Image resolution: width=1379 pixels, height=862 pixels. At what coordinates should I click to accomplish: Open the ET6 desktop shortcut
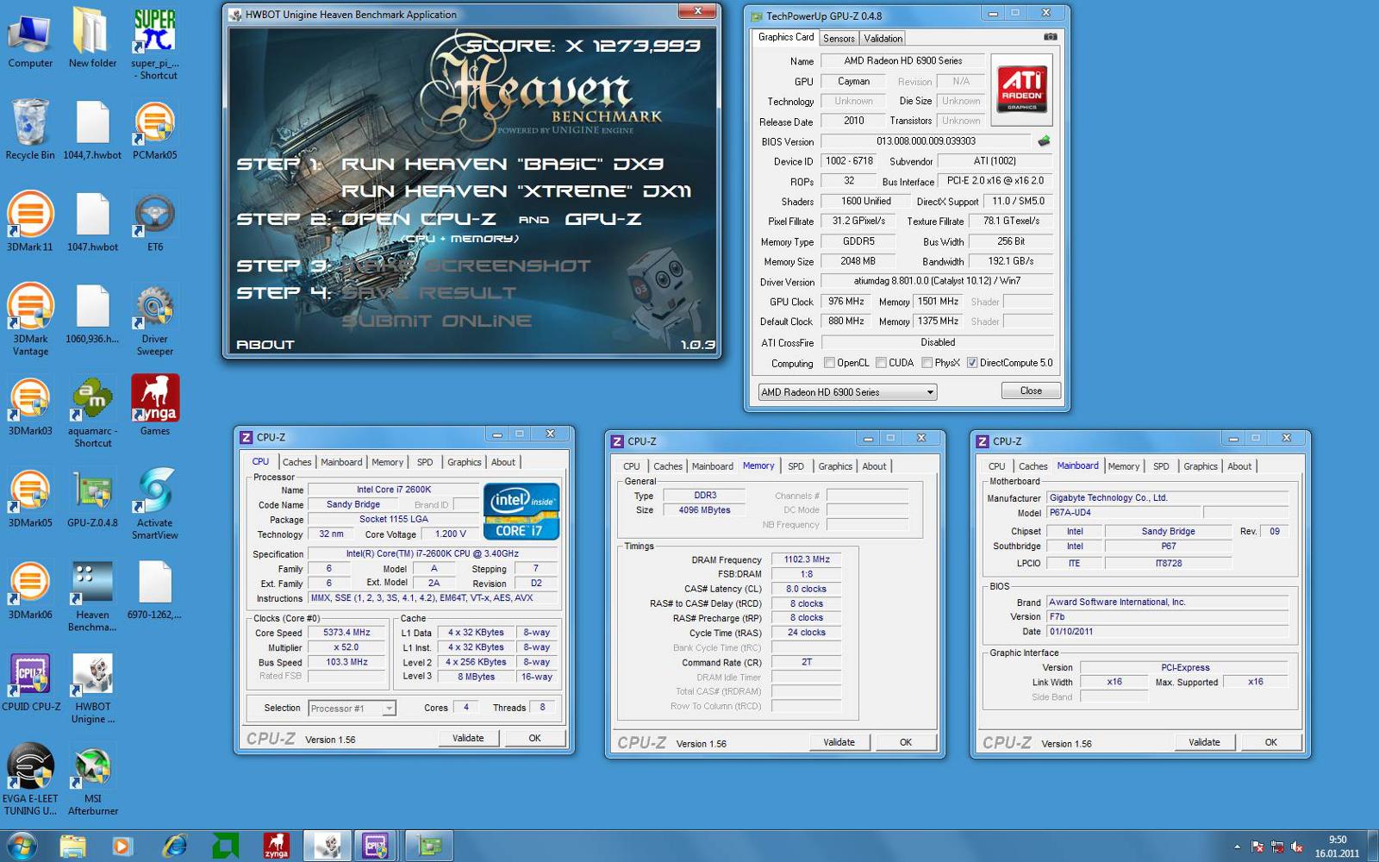pos(155,222)
